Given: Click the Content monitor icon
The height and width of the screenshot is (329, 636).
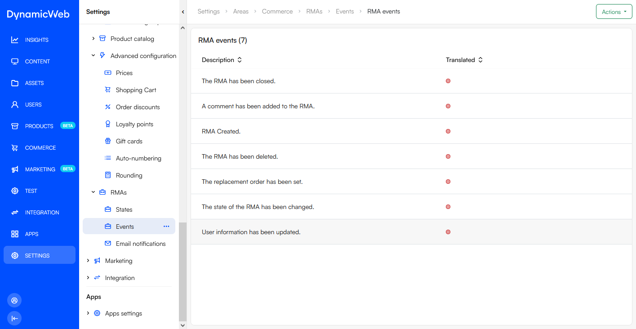Looking at the screenshot, I should coord(15,62).
